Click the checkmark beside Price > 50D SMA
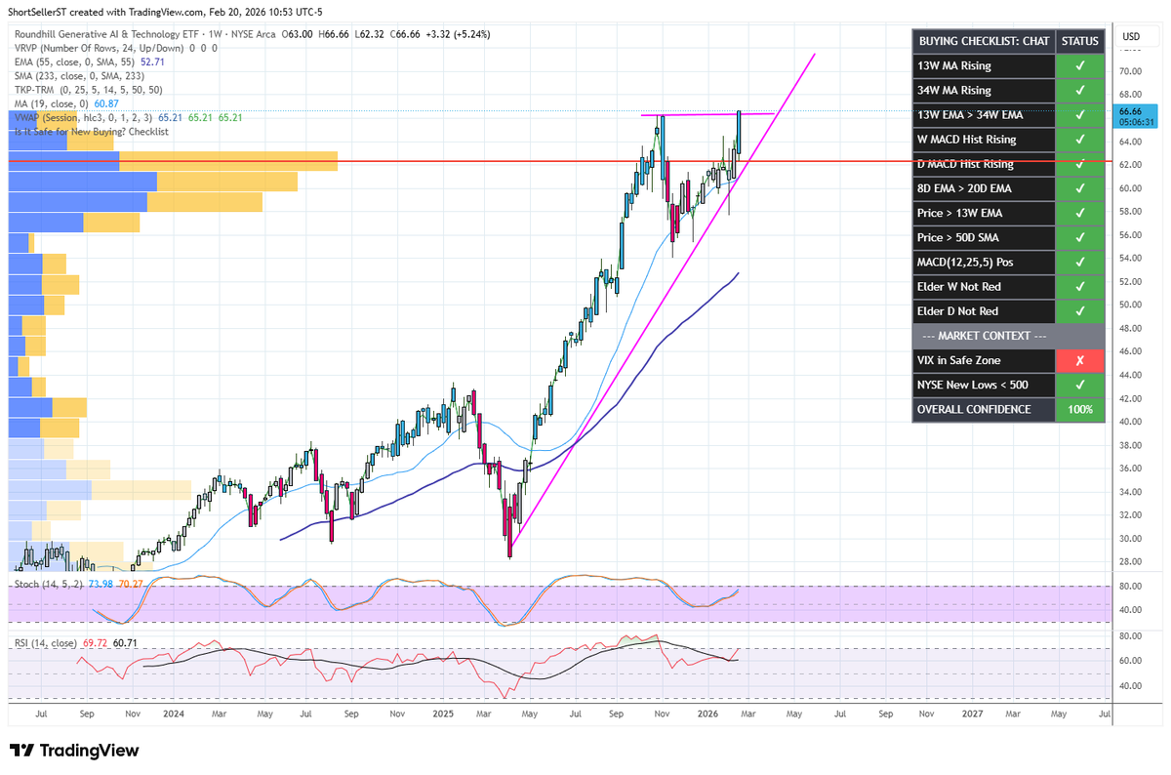The height and width of the screenshot is (775, 1171). 1080,237
